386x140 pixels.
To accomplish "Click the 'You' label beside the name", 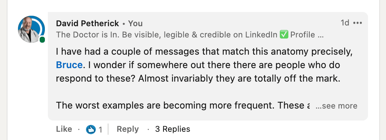I will (x=135, y=24).
